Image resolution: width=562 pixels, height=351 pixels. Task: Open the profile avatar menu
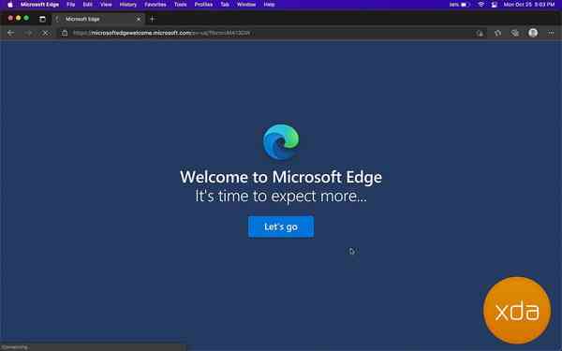(533, 33)
